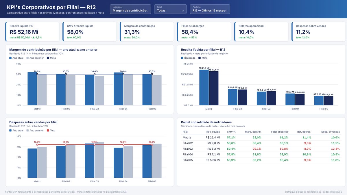The width and height of the screenshot is (347, 195).
Task: Select the Matriz row name in the table
Action: click(187, 138)
